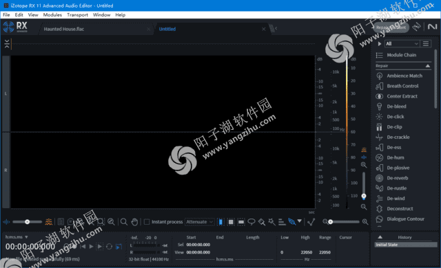Click horizontal zoom-in magnifier at toolbar end
Viewport: 441px width, 268px height.
click(365, 222)
